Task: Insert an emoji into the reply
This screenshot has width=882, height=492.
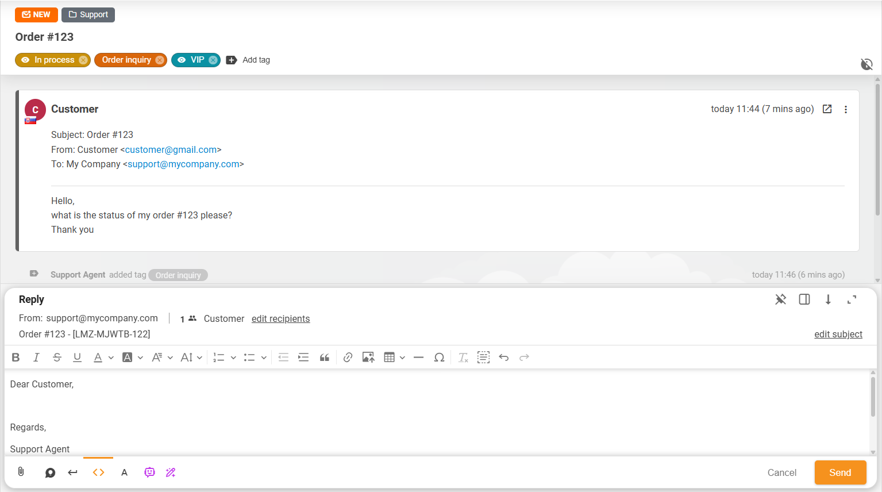Action: tap(149, 472)
